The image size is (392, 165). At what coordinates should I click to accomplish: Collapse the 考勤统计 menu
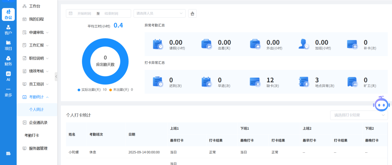pos(47,97)
